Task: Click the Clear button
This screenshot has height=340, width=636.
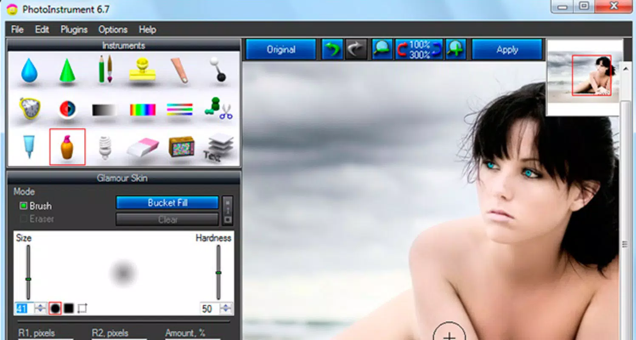Action: tap(167, 219)
